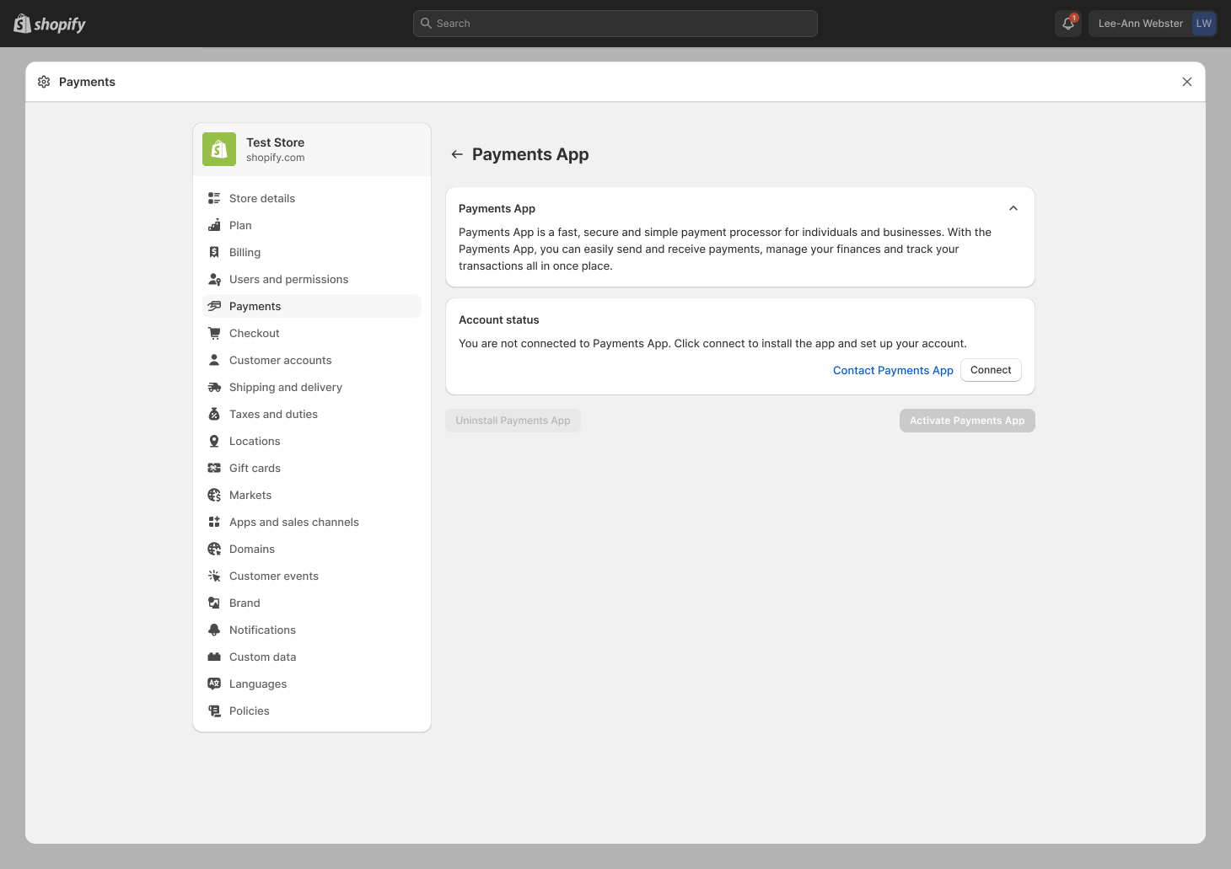Click the Customer accounts person icon
Viewport: 1231px width, 869px height.
tap(214, 360)
